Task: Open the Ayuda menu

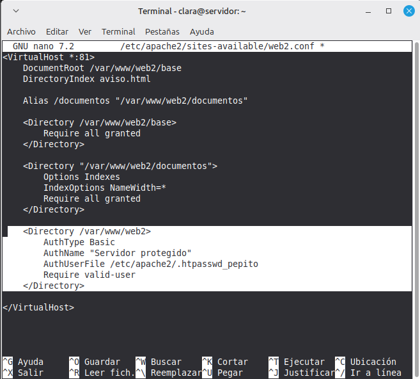Action: click(202, 31)
